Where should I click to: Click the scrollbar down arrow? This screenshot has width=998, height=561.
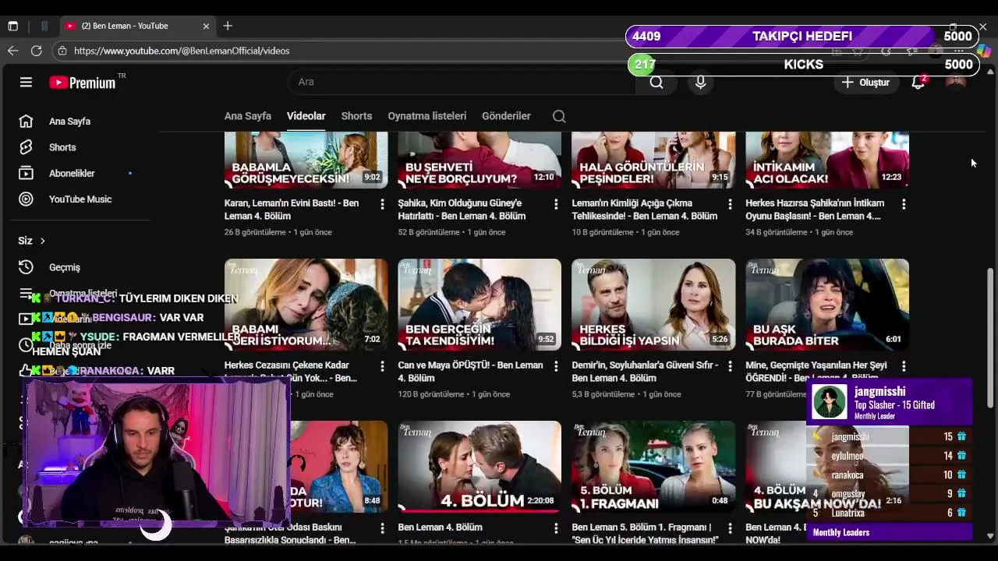tap(990, 536)
